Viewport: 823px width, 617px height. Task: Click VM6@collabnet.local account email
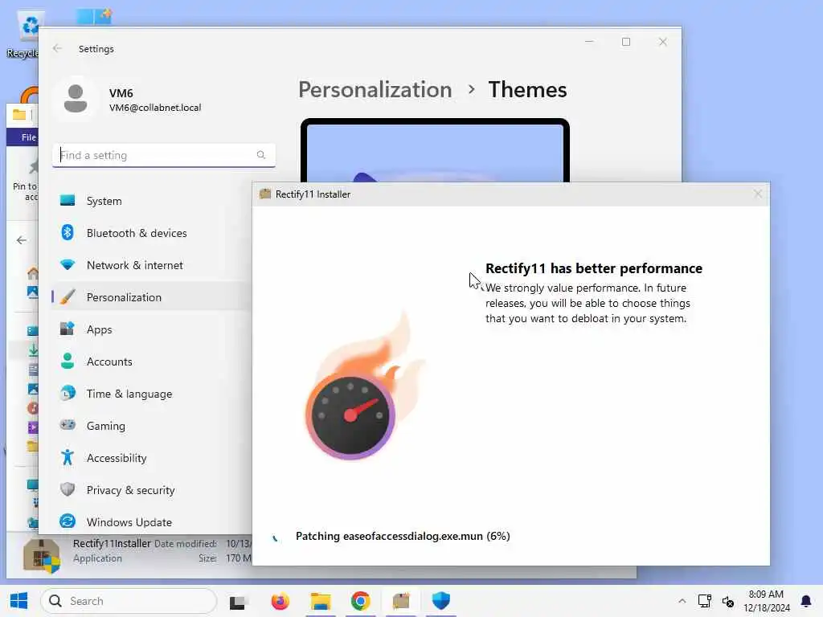click(x=155, y=108)
